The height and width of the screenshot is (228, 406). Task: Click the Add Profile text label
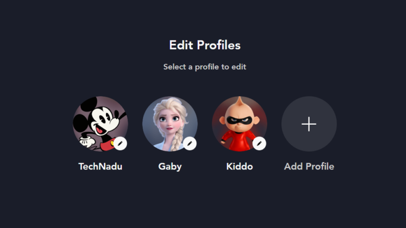309,167
